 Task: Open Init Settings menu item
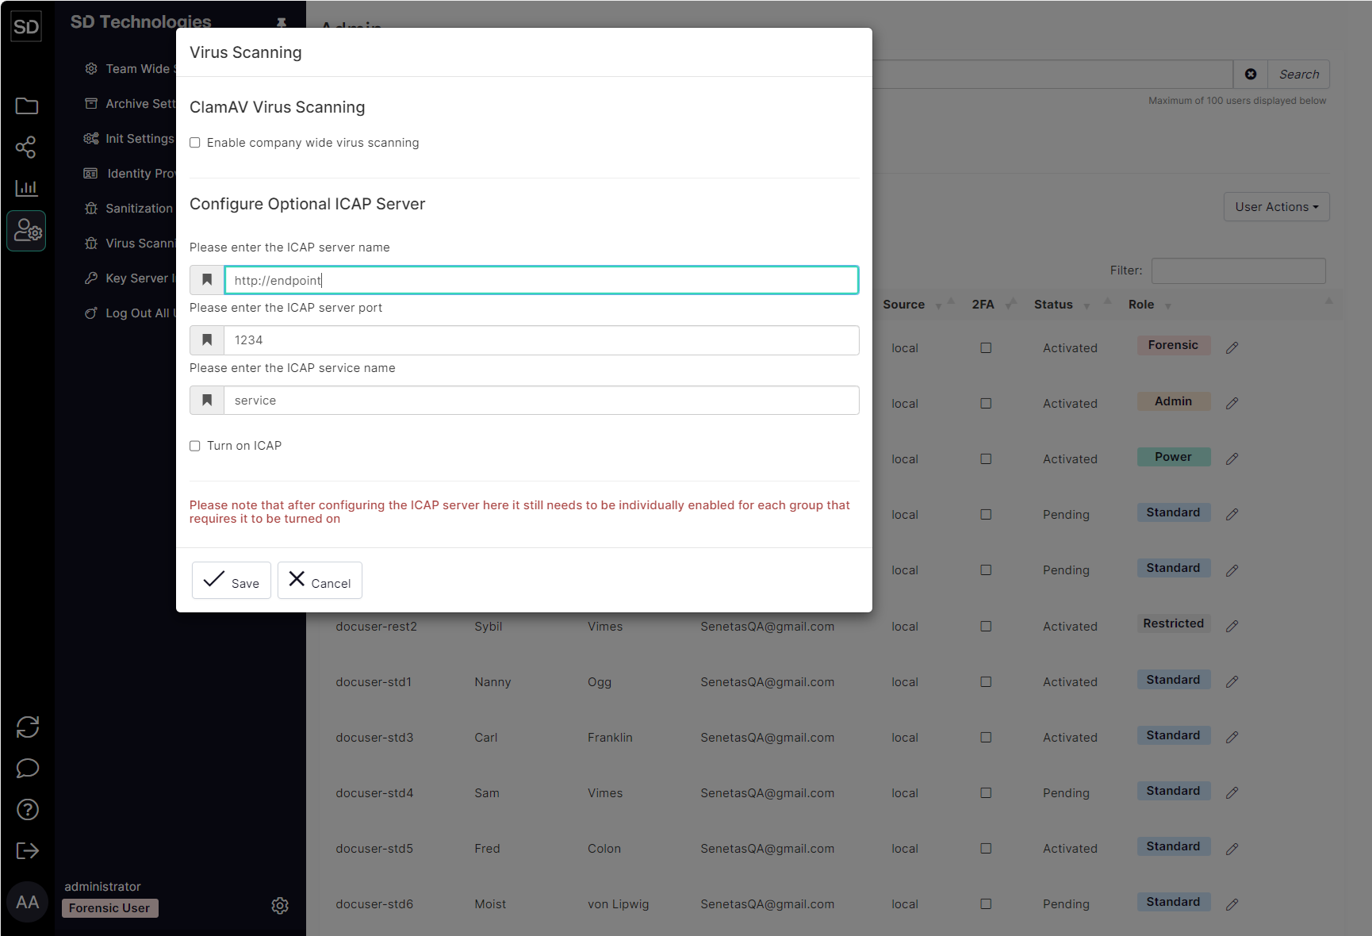tap(129, 139)
